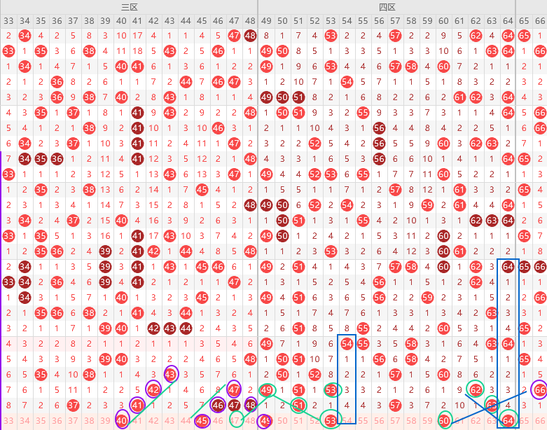This screenshot has height=430, width=547.
Task: Toggle number 34 in the bottom selection row
Action: (25, 421)
